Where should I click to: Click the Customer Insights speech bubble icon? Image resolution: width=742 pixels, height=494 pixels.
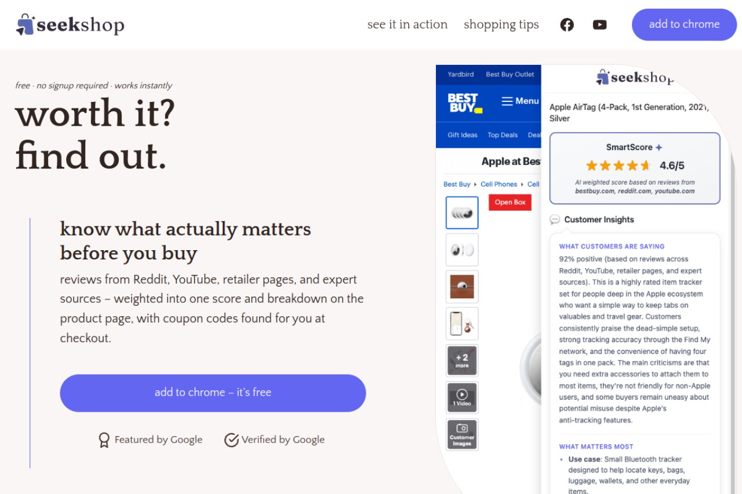click(555, 219)
